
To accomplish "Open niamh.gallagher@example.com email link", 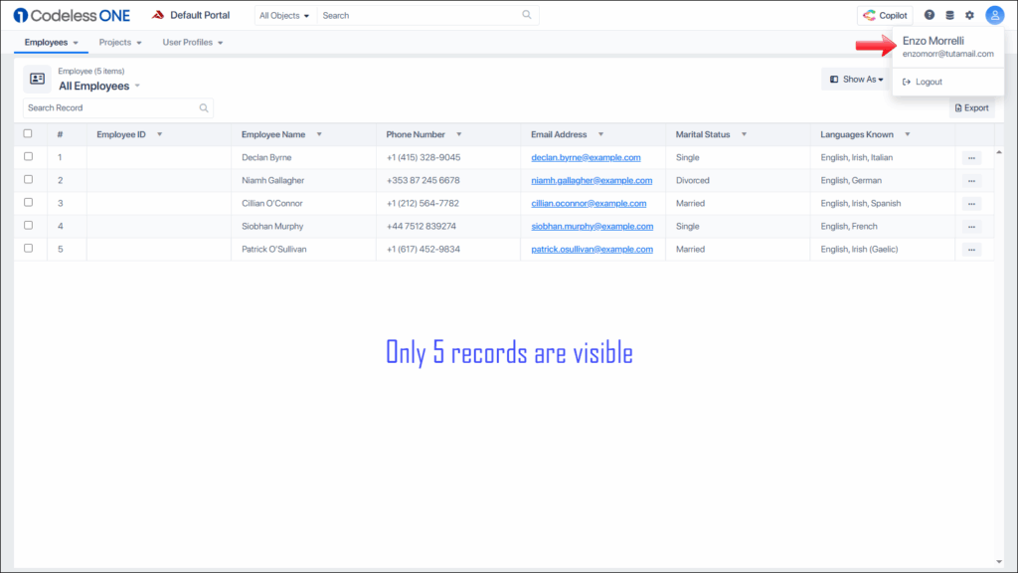I will tap(592, 181).
